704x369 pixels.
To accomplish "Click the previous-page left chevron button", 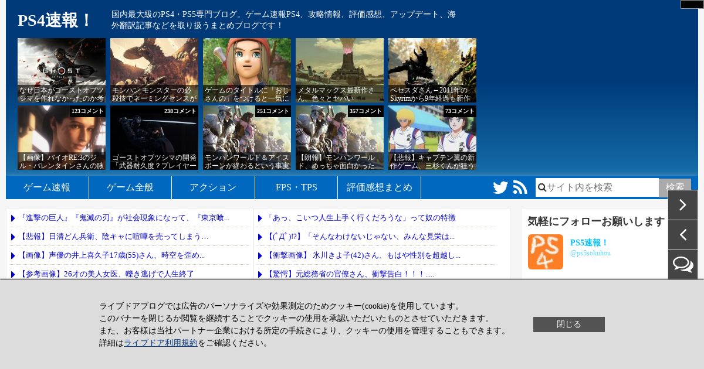I will pos(683,235).
